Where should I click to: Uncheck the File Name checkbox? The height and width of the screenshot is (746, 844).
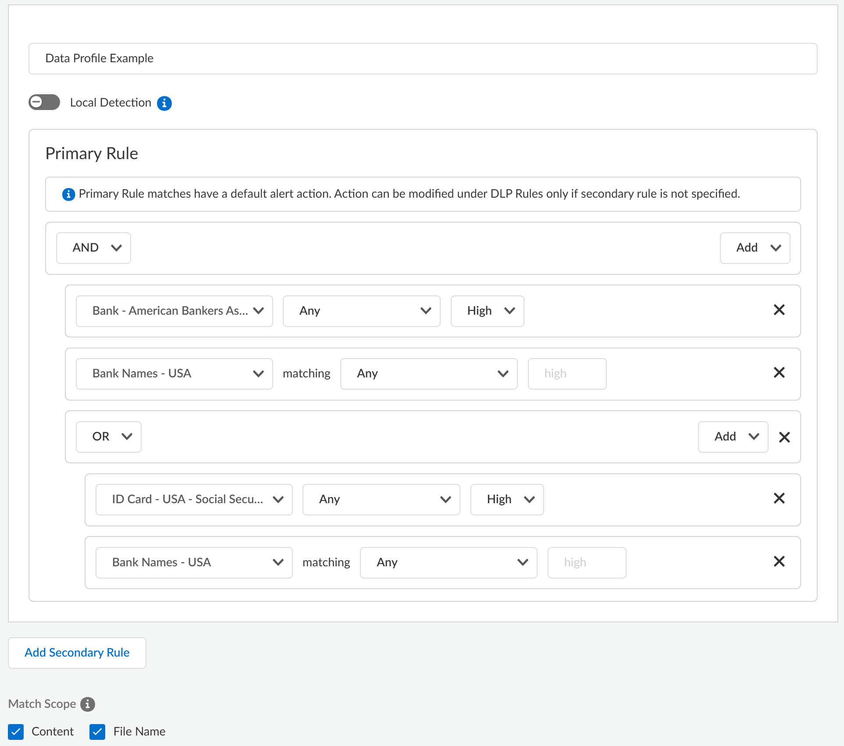(97, 732)
